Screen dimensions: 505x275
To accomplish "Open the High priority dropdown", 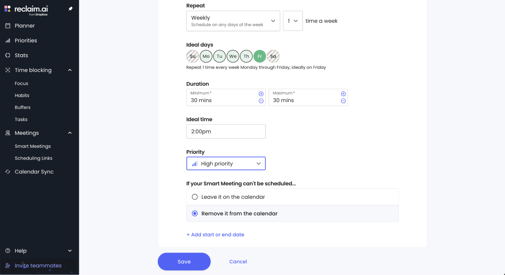I will click(x=226, y=164).
